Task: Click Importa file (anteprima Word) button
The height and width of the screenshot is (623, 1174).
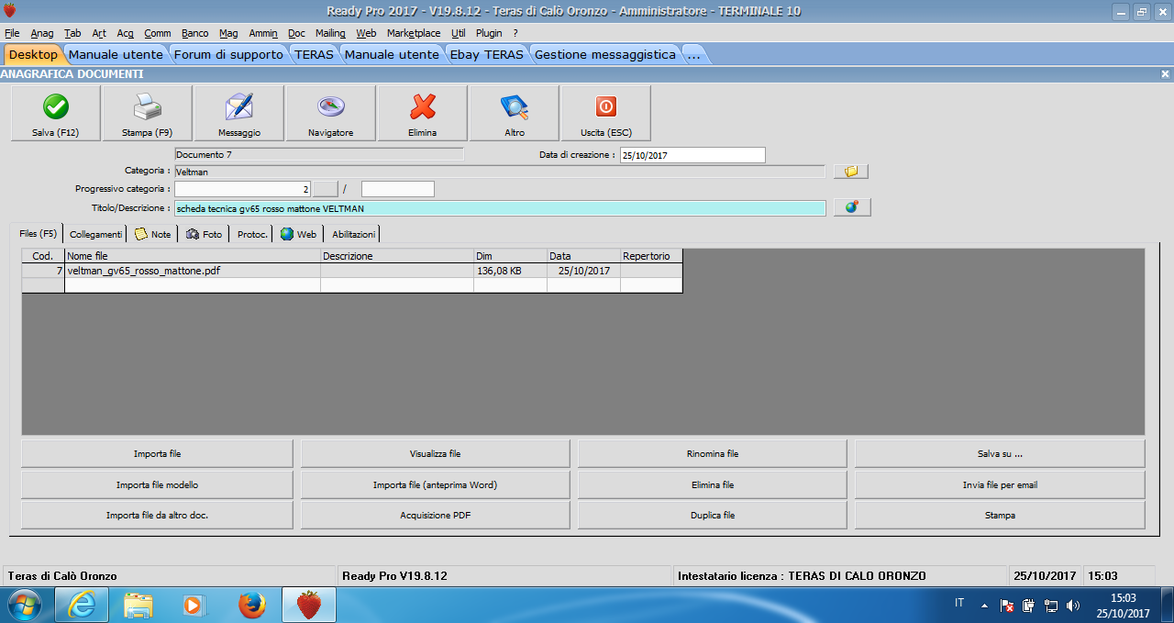Action: 435,484
